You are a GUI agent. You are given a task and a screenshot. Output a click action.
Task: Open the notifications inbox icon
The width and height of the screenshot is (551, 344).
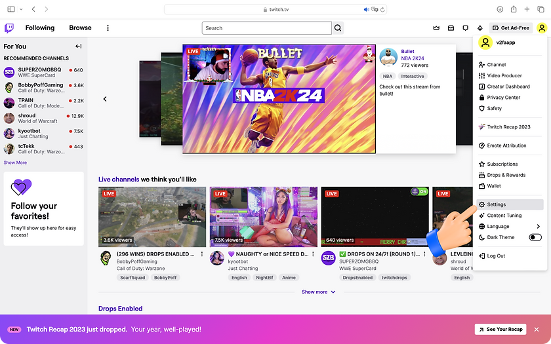pos(451,28)
